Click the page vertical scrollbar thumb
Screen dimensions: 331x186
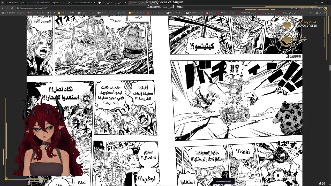pyautogui.click(x=330, y=68)
